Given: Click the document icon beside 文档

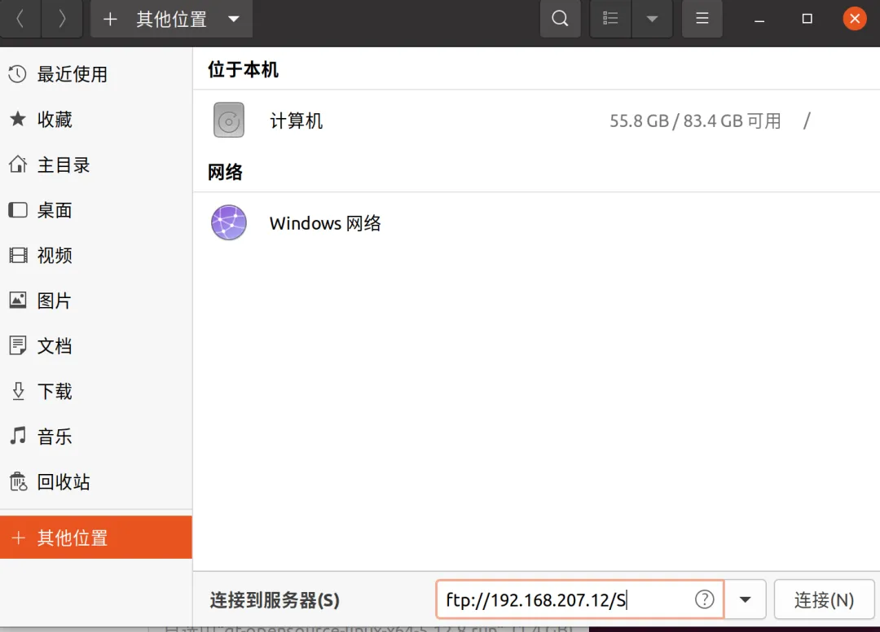Looking at the screenshot, I should pos(18,345).
